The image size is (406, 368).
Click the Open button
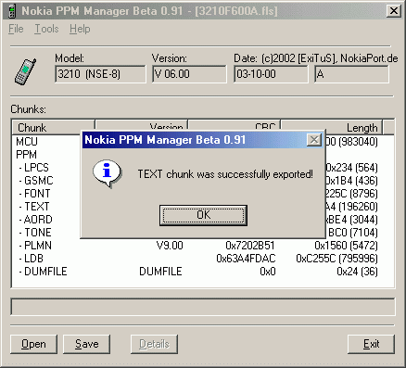point(33,344)
